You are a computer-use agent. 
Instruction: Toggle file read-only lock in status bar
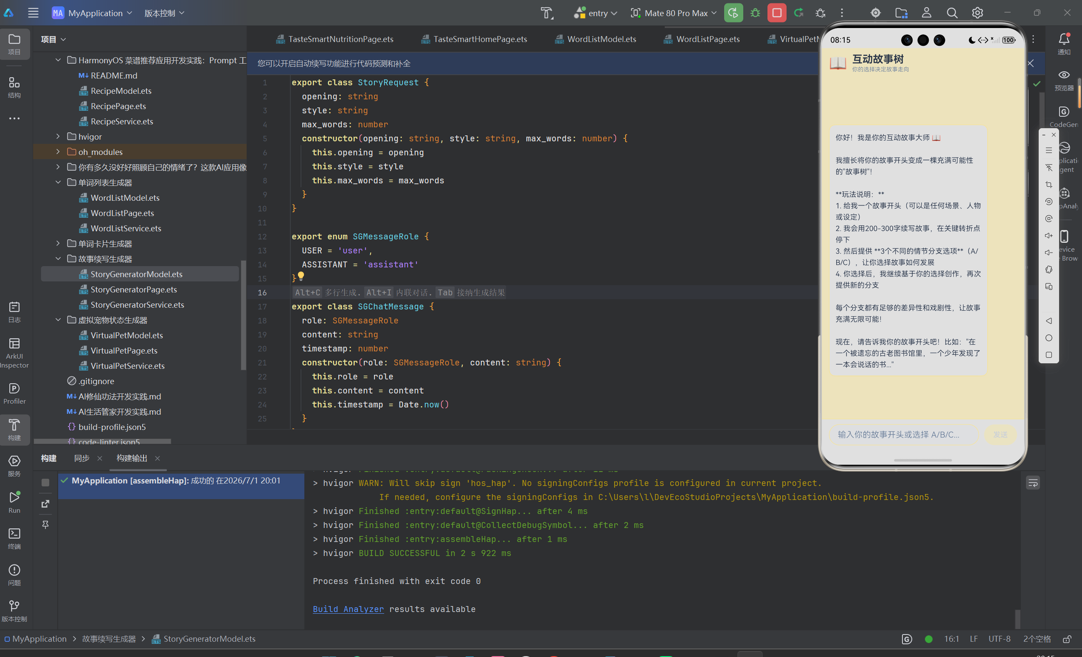pos(1067,639)
